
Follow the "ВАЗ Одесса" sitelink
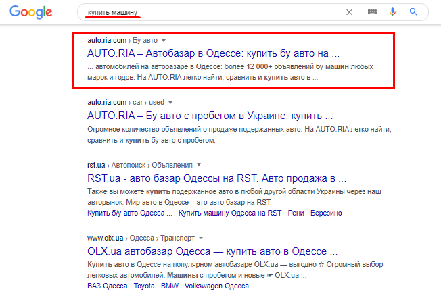[x=107, y=286]
